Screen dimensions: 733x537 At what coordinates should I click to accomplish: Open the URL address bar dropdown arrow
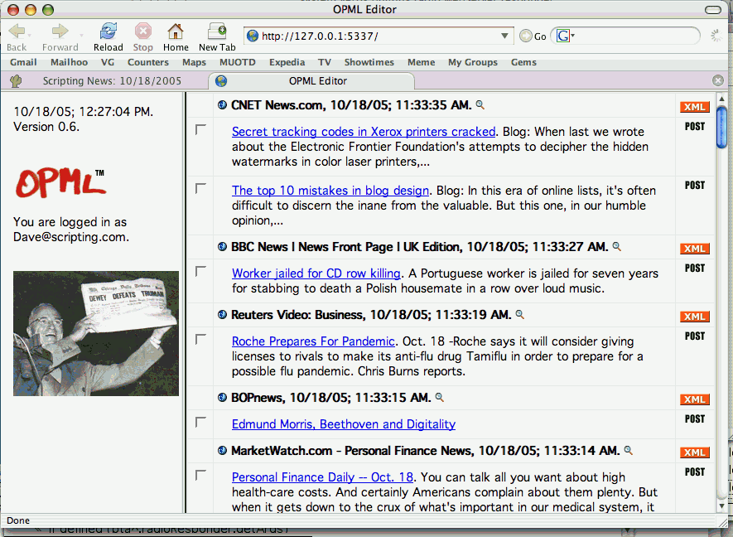pos(505,36)
